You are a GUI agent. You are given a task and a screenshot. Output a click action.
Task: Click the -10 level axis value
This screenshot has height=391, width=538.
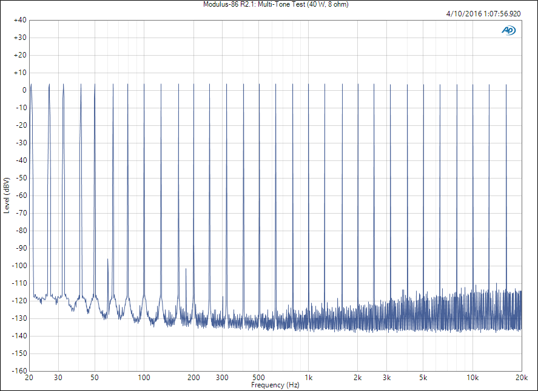click(21, 108)
